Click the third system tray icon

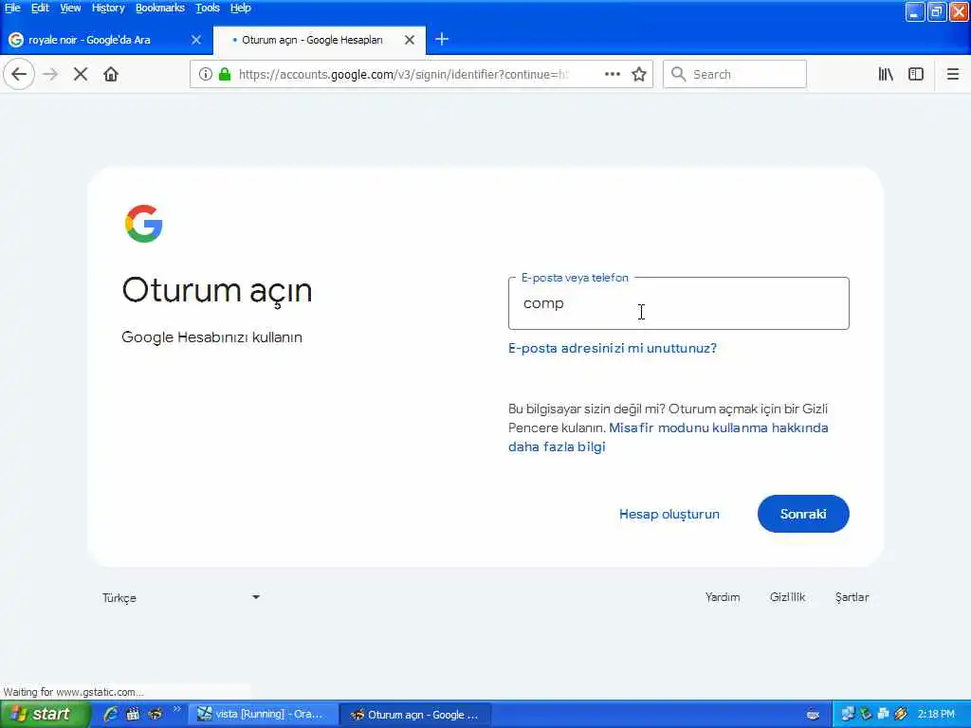[884, 714]
